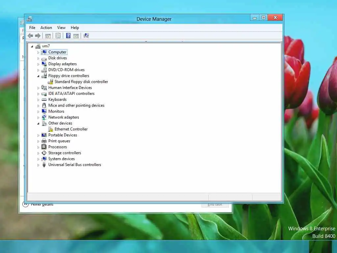Select the Monitors label
This screenshot has width=337, height=253.
[56, 111]
